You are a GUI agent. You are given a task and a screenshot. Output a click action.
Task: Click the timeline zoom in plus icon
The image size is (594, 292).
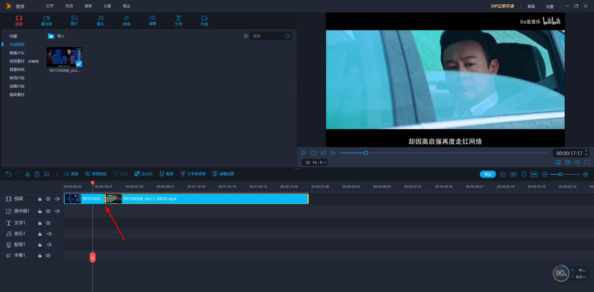tap(586, 174)
